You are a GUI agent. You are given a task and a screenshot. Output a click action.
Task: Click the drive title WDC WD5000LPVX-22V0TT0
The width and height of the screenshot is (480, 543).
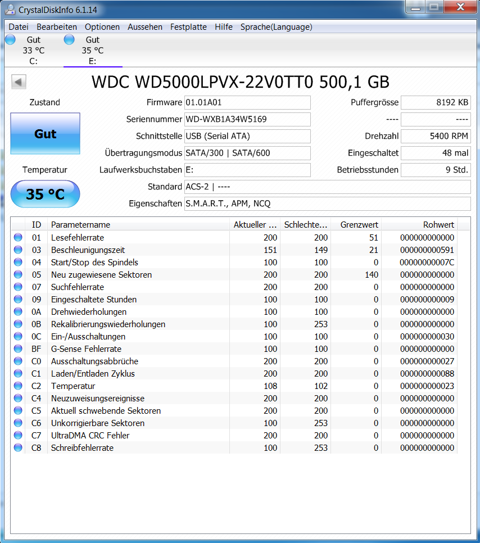[202, 82]
